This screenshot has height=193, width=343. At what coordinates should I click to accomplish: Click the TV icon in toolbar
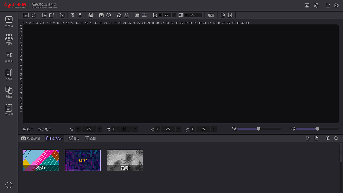(x=137, y=15)
